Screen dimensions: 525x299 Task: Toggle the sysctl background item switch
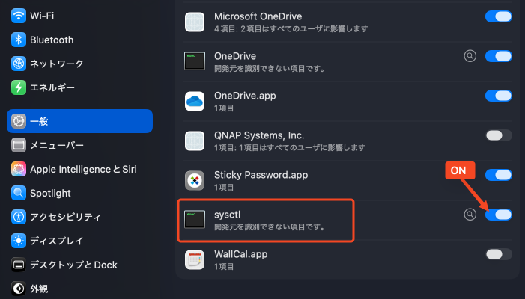click(498, 215)
